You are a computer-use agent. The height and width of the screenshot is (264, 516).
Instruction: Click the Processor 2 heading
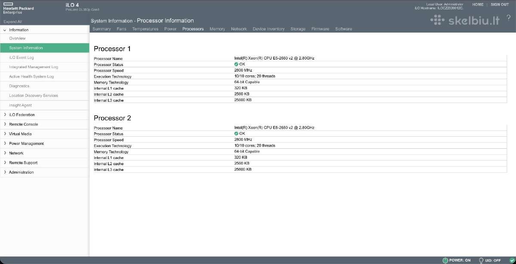112,118
